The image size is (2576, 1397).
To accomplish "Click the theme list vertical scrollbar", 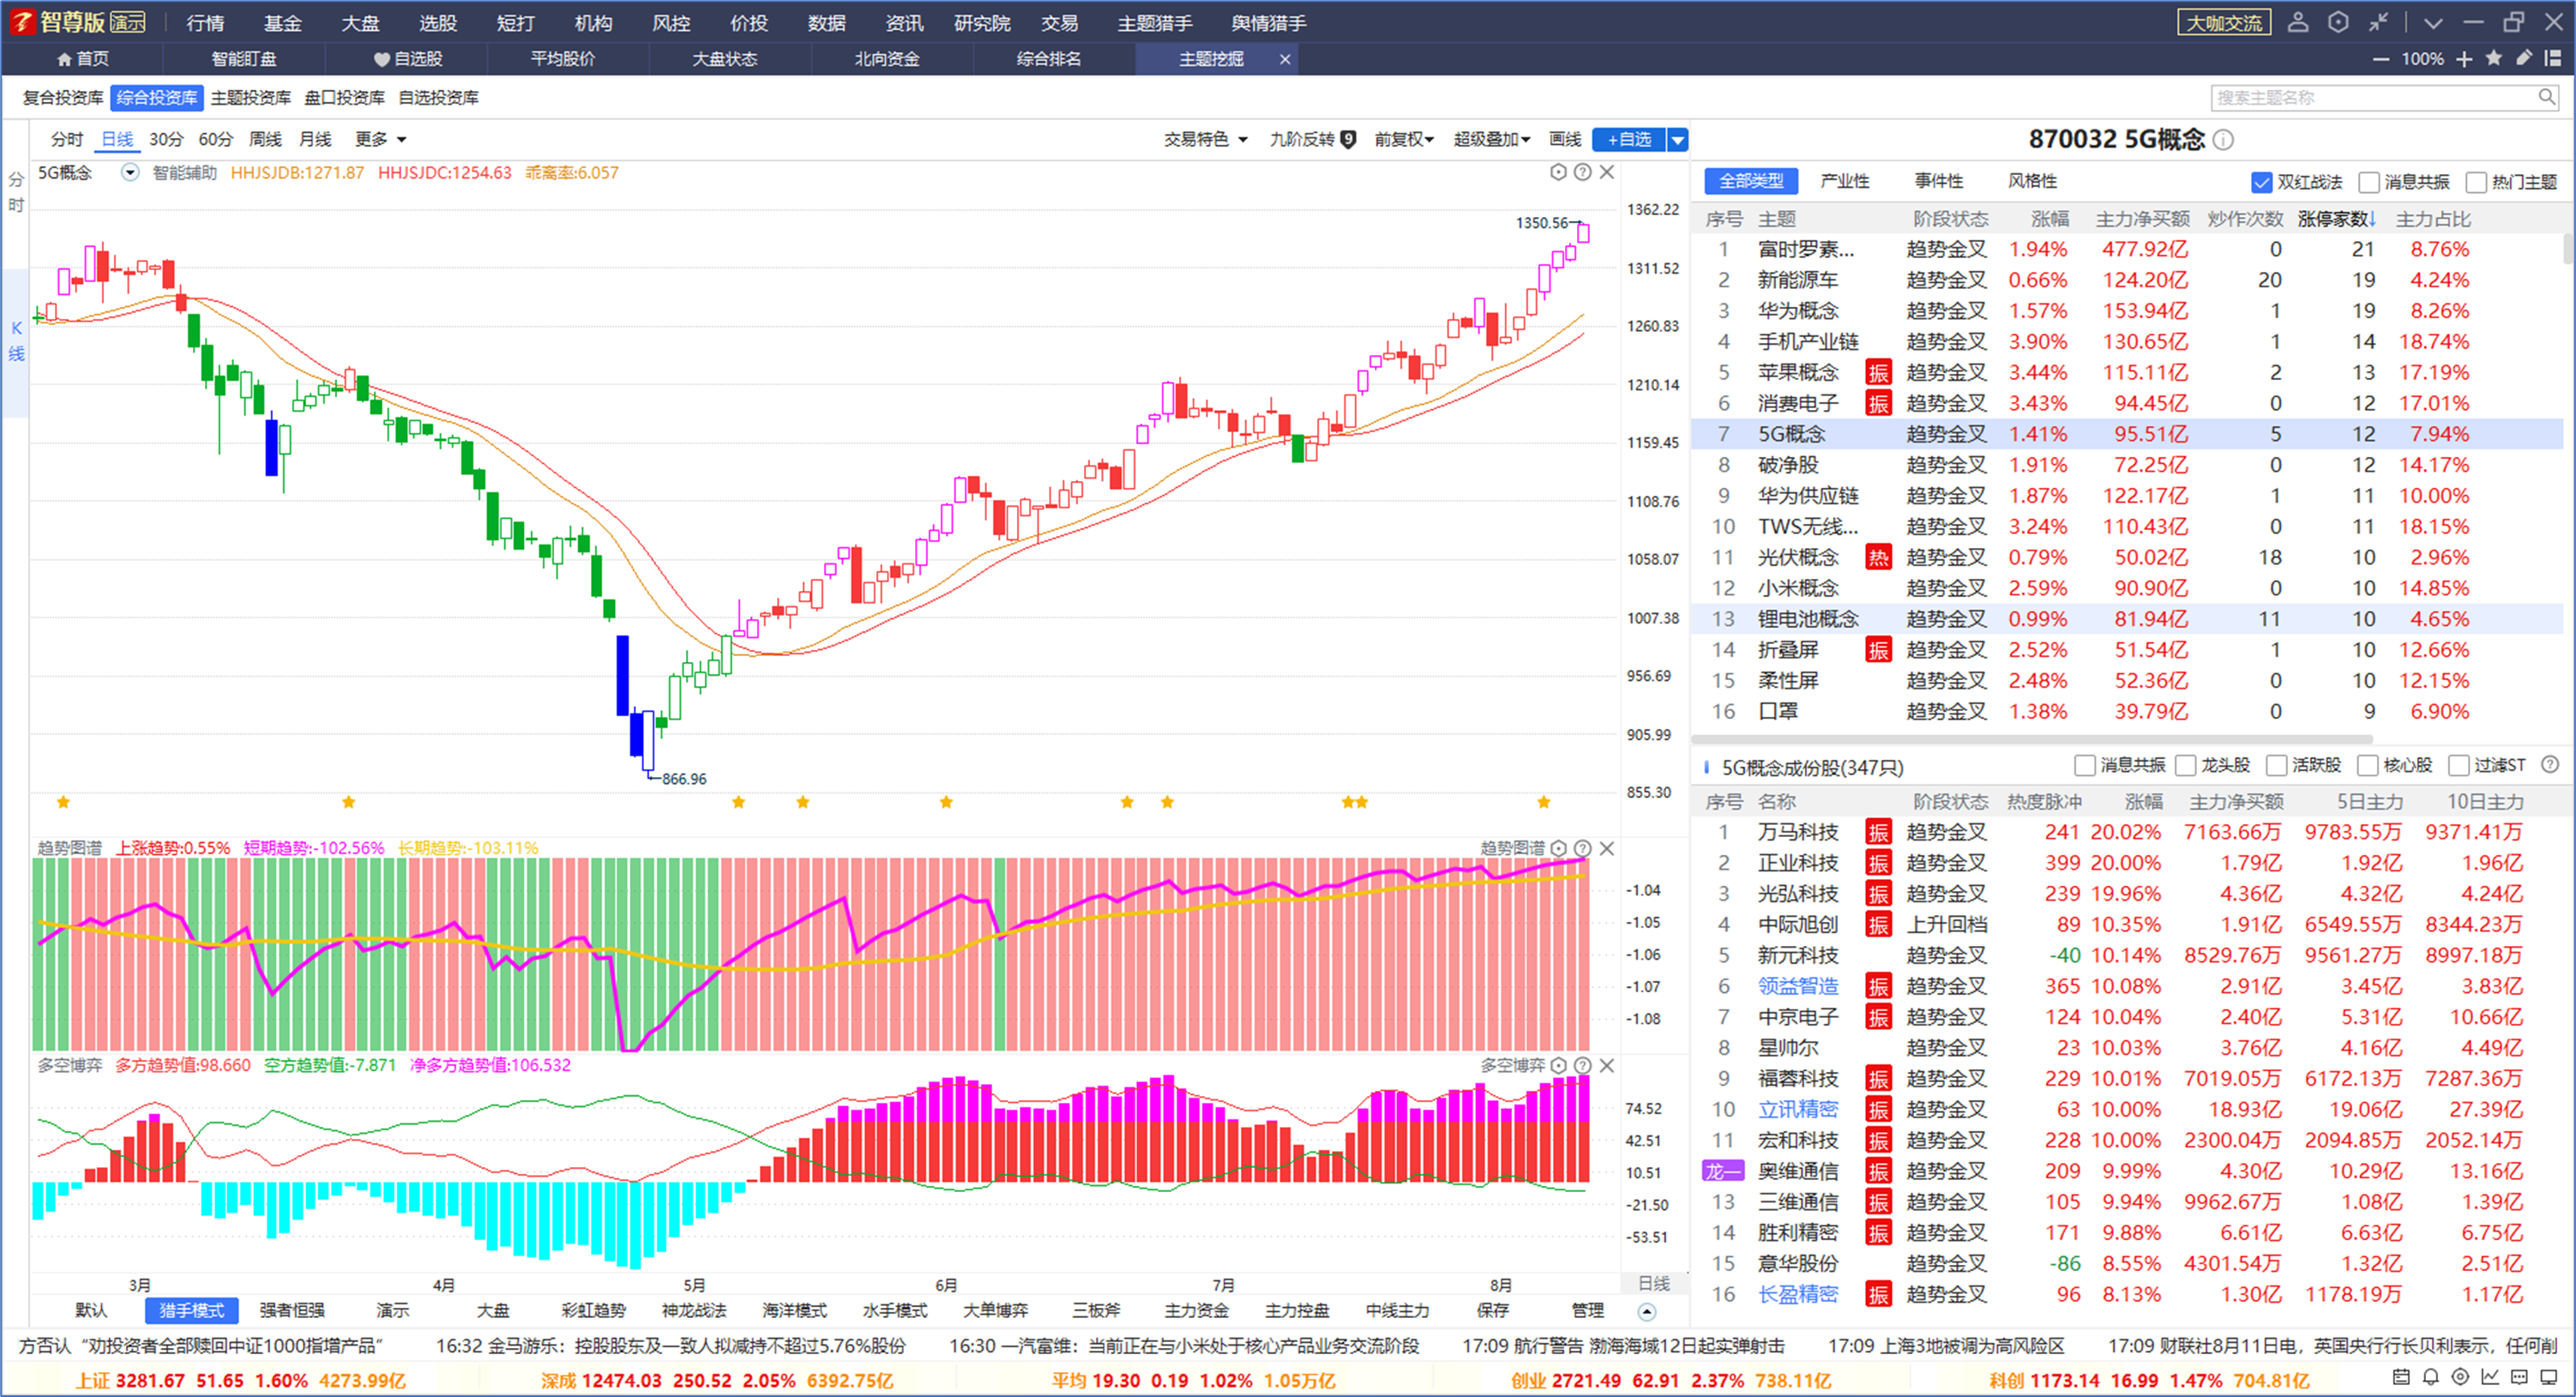I will tap(2567, 250).
